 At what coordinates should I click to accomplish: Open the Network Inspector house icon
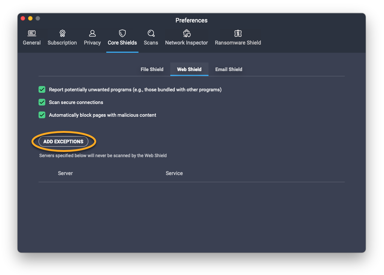pos(186,33)
